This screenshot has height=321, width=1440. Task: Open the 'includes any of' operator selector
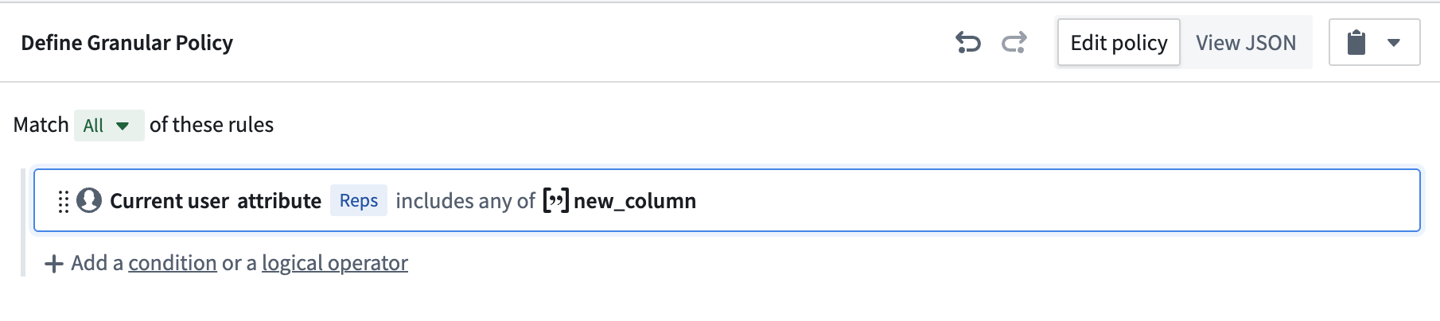[x=465, y=201]
